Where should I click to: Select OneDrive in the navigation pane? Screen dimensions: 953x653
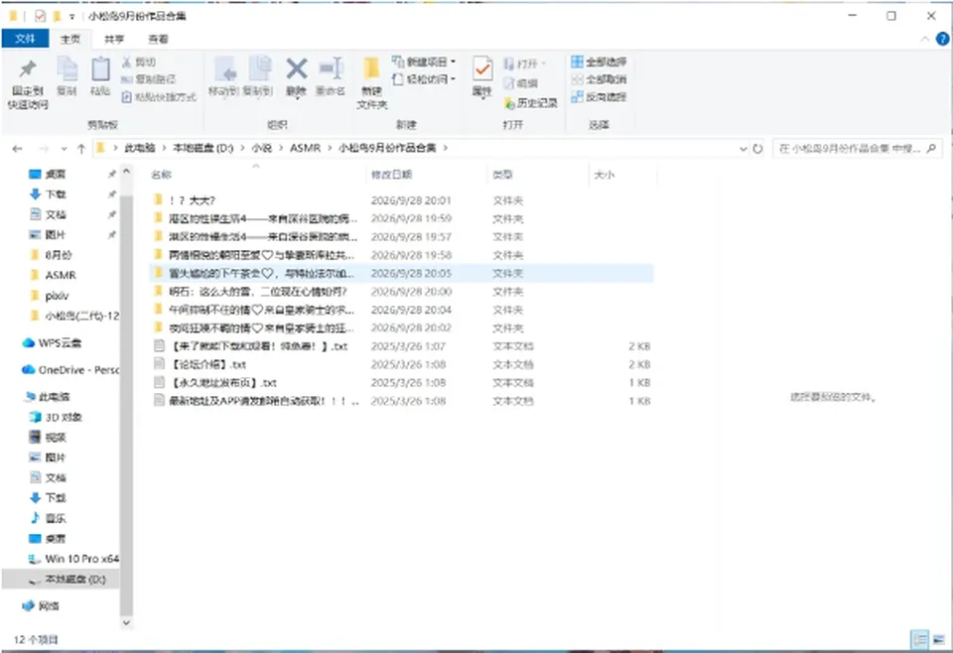click(x=70, y=370)
